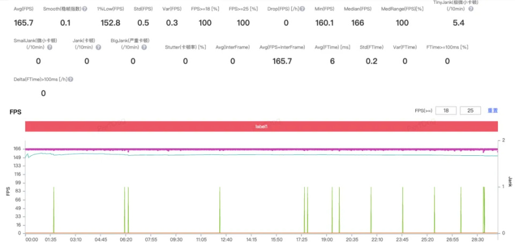Open help icon beside TinyJank (/10min)
This screenshot has height=242, width=515.
point(470,9)
